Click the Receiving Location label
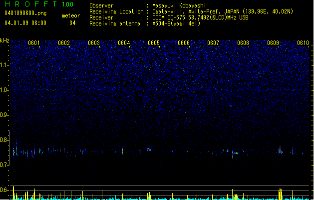Viewport: 314px width, 200px height. [x=116, y=11]
